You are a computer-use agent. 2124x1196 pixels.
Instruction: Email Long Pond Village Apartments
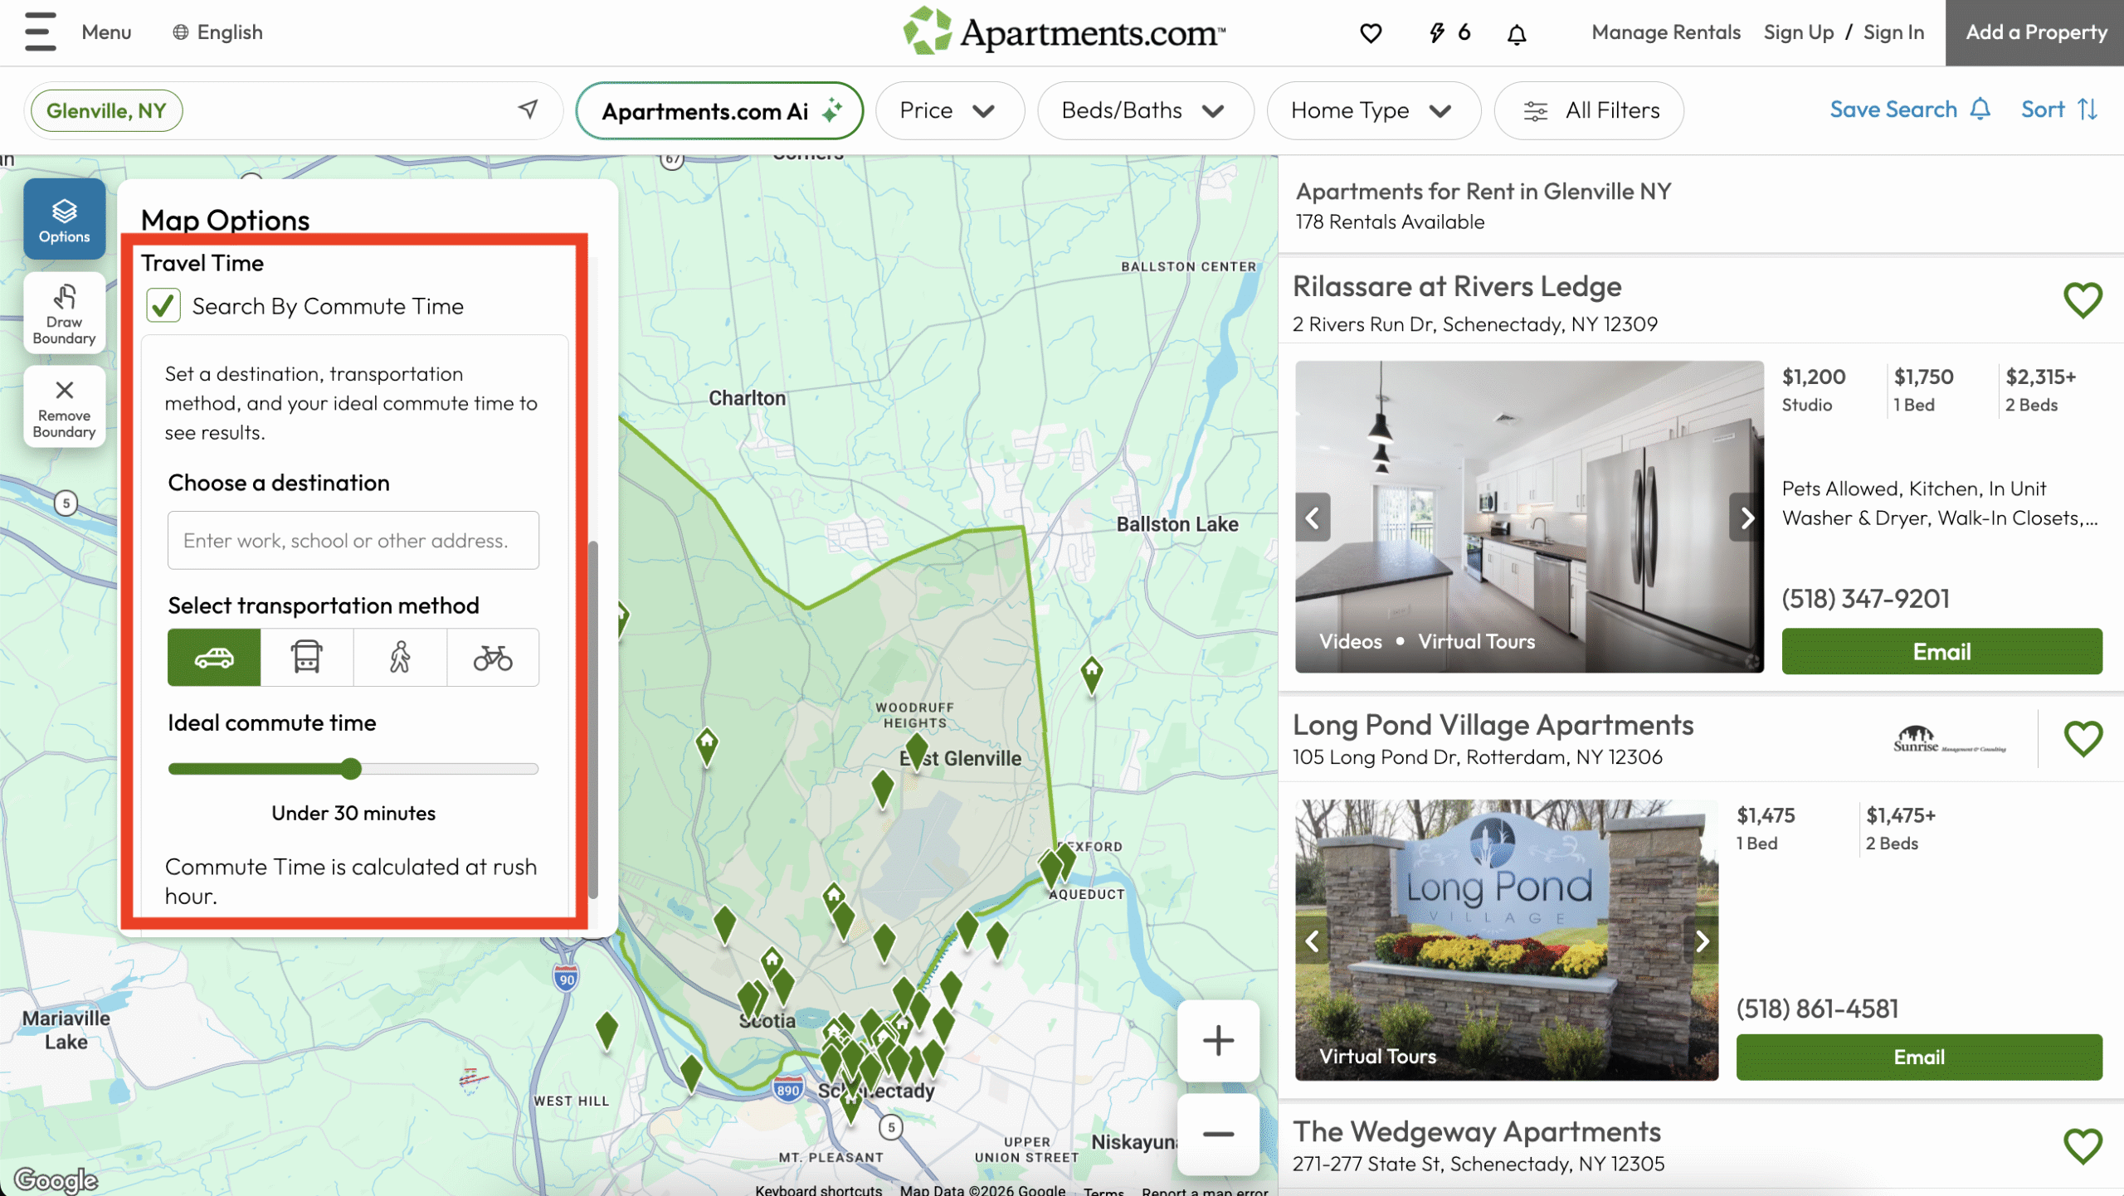(x=1919, y=1057)
